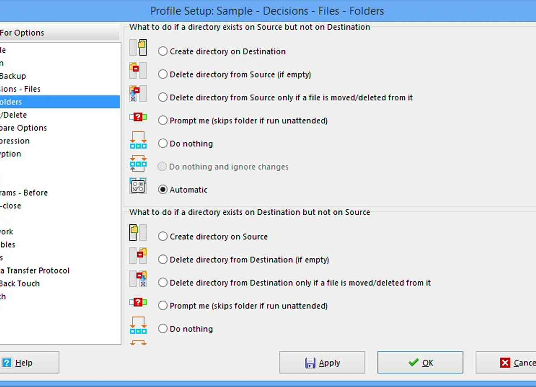Open Decisions - Files in sidebar

coord(20,89)
